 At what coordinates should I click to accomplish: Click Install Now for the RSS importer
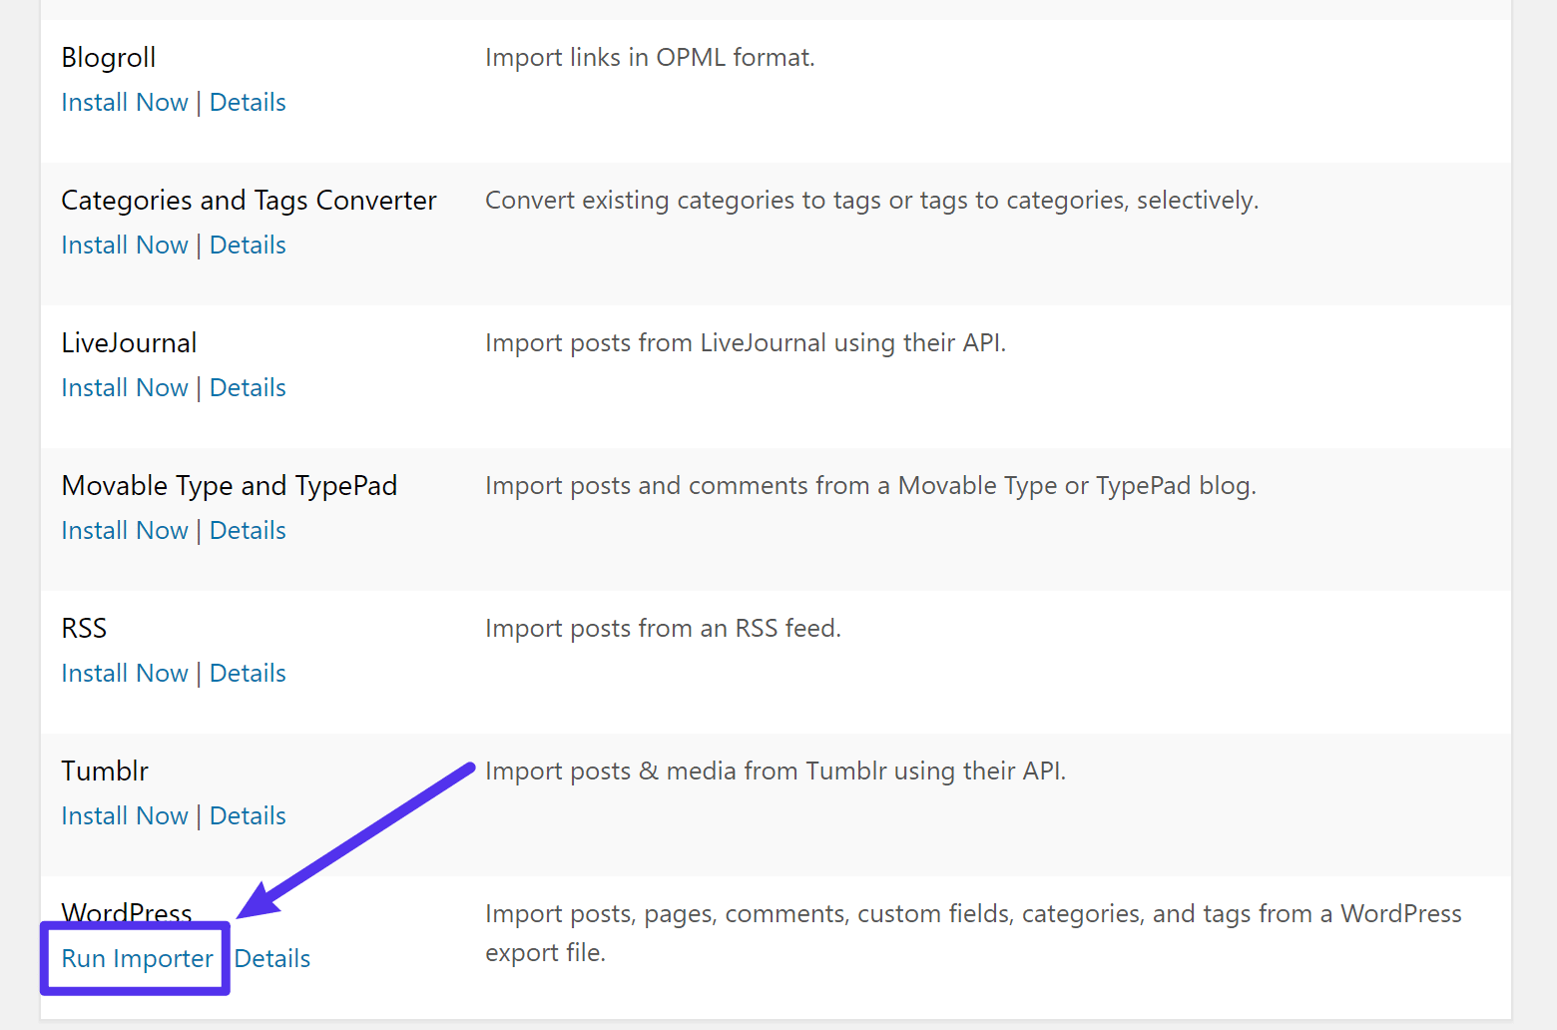(124, 673)
